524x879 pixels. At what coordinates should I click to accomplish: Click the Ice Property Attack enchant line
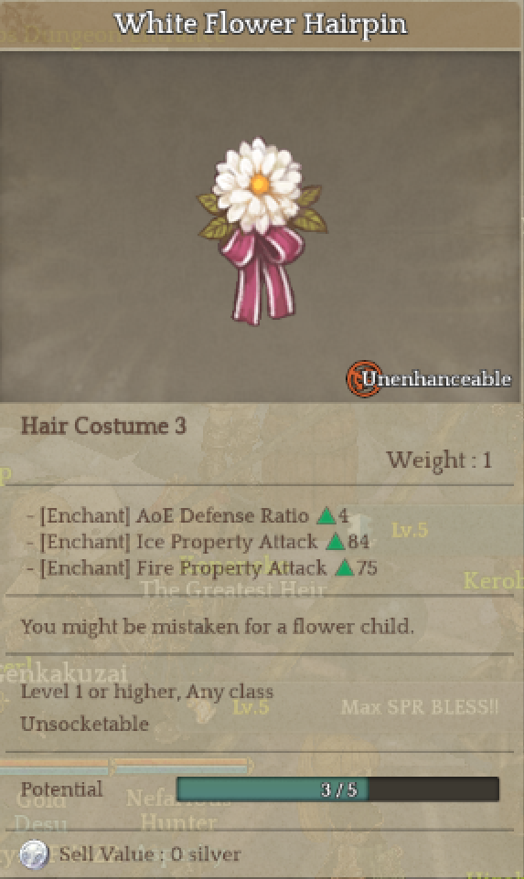[198, 542]
